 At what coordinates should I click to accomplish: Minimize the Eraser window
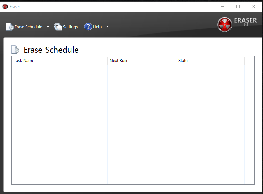tap(223, 6)
